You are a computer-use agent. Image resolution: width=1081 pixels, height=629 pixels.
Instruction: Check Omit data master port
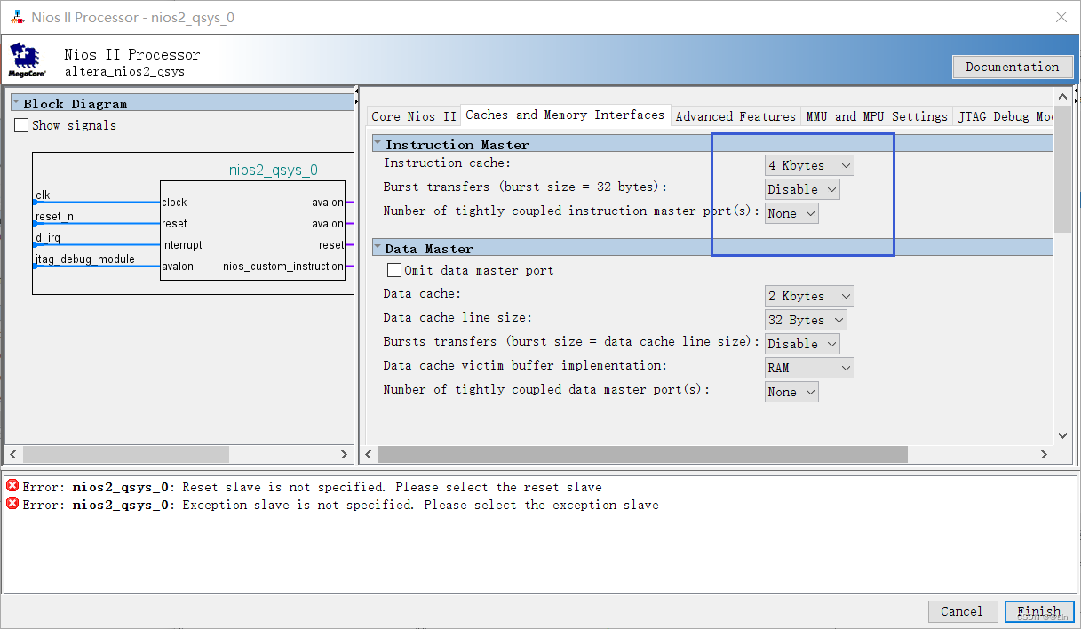[394, 270]
